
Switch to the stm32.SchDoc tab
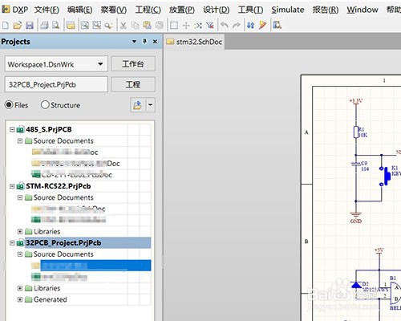[x=194, y=42]
